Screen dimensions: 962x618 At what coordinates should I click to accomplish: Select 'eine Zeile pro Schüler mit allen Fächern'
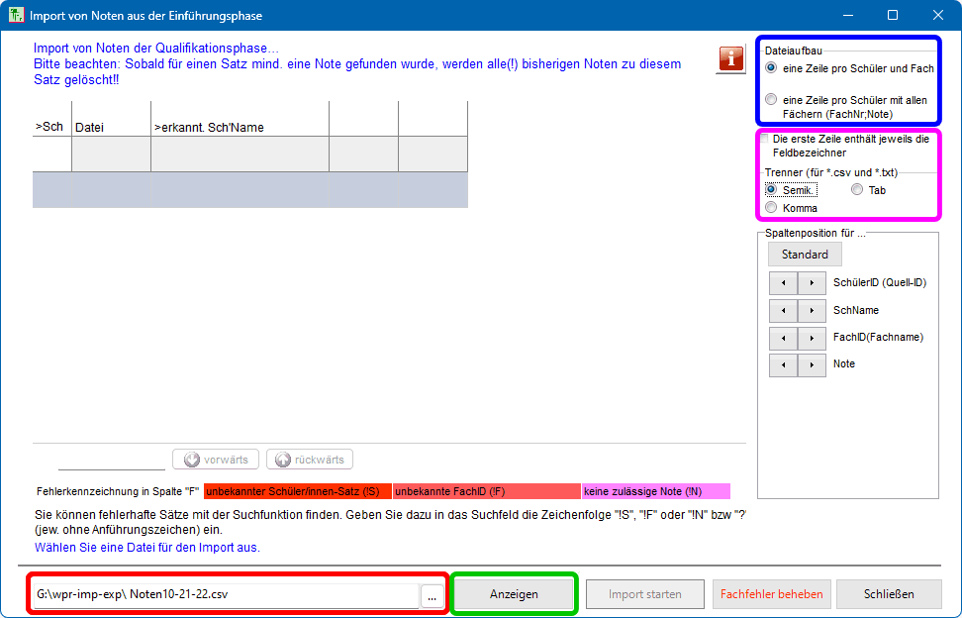tap(772, 100)
